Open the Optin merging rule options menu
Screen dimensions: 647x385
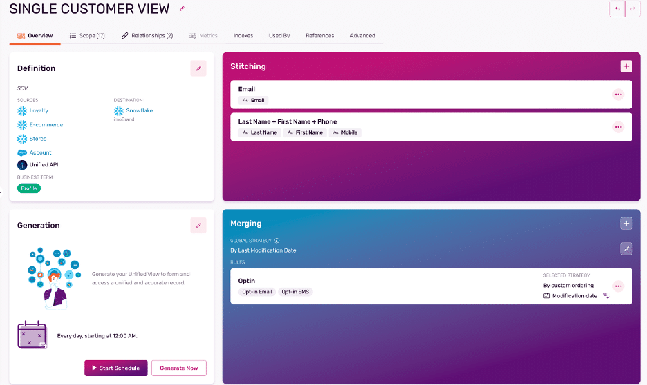click(x=618, y=286)
